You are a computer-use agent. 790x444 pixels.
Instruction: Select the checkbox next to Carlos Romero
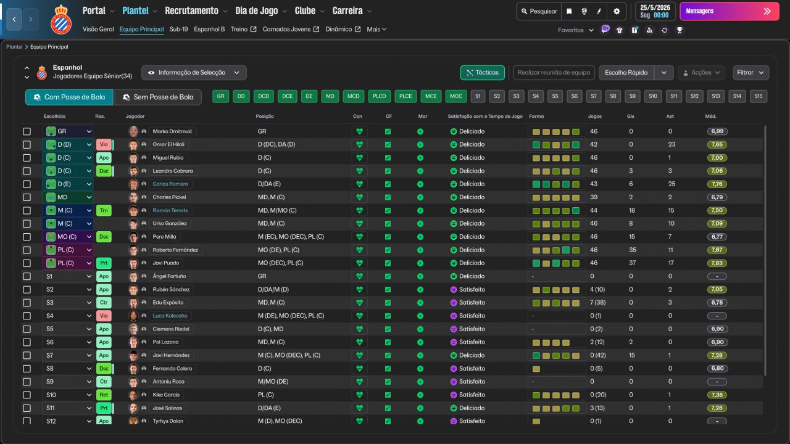(27, 184)
